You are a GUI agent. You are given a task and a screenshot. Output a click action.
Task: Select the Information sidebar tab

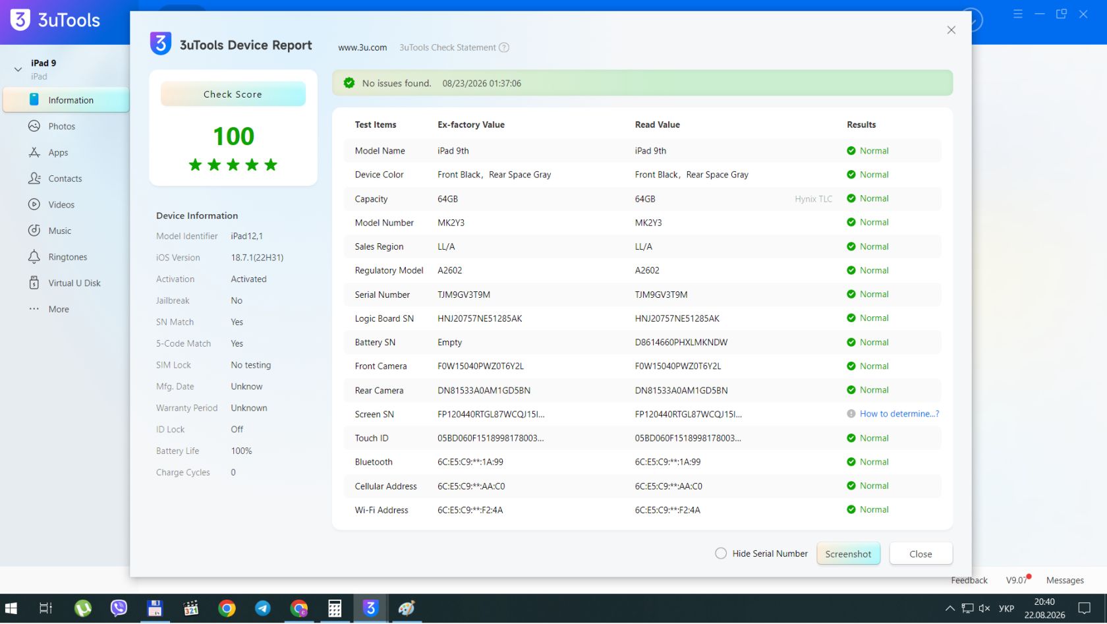[66, 100]
